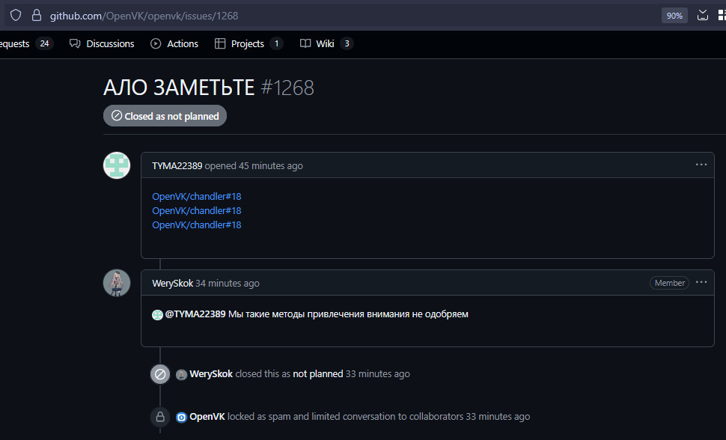This screenshot has height=440, width=726.
Task: Open TYMA22389's avatar profile picture
Action: pyautogui.click(x=117, y=165)
